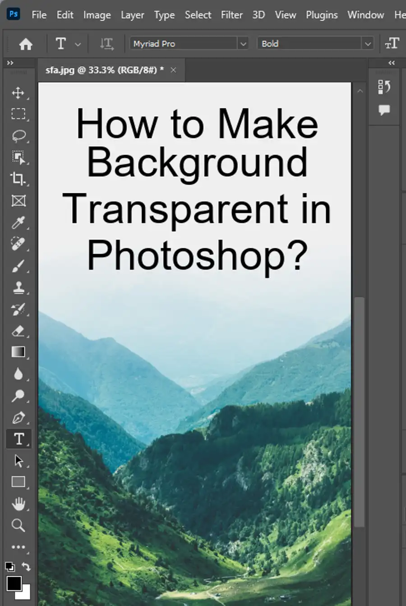This screenshot has height=606, width=406.
Task: Open the View menu
Action: 286,15
